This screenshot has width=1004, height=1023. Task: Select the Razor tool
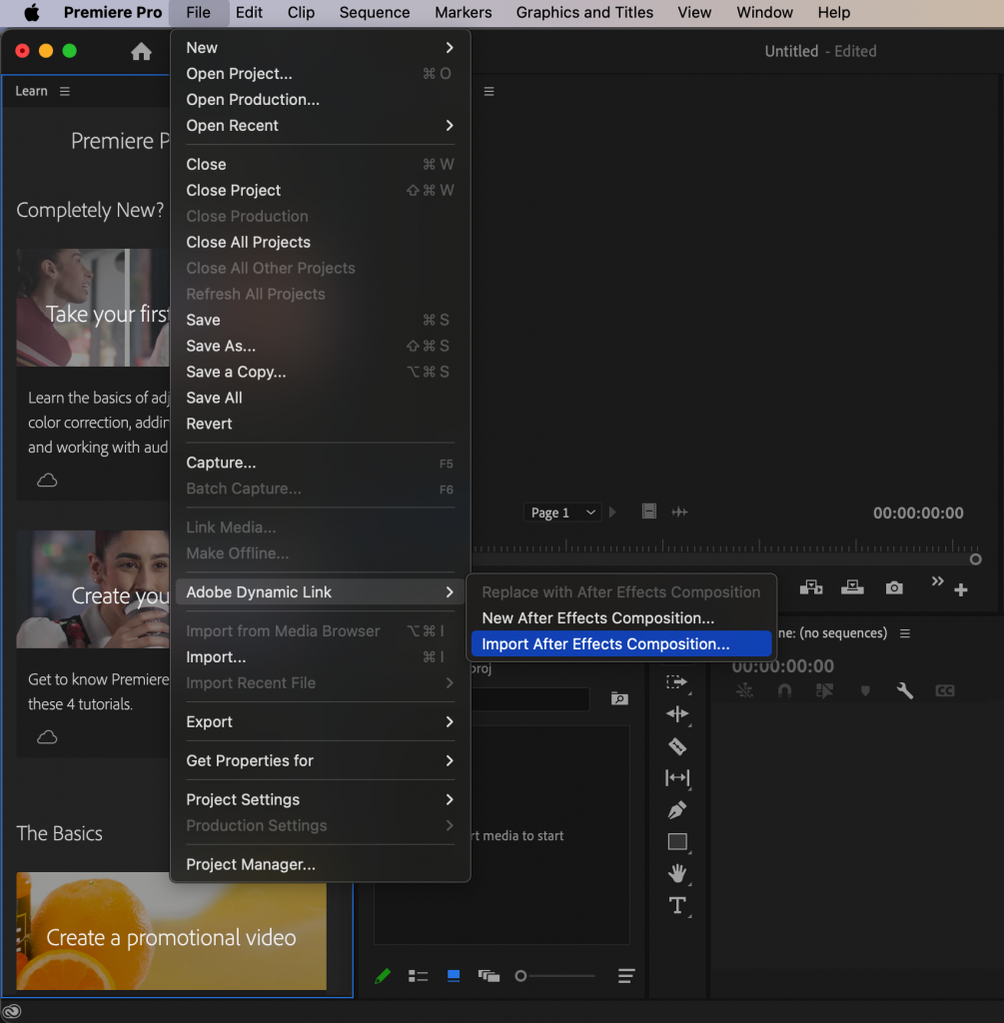[677, 746]
